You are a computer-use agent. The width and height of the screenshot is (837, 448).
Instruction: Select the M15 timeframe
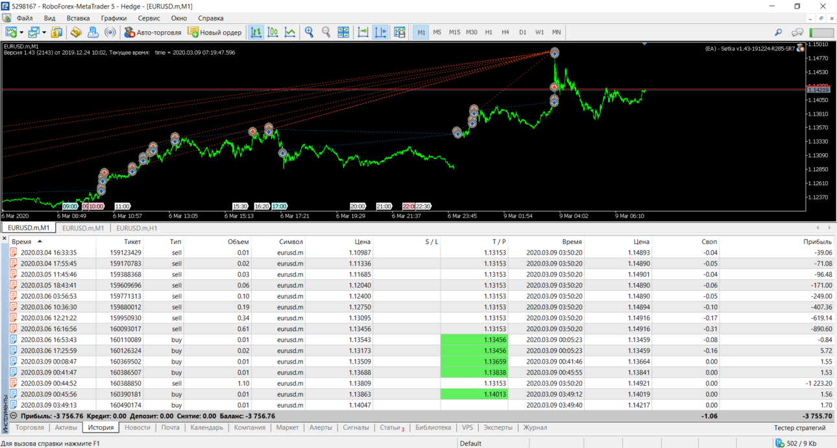click(454, 32)
